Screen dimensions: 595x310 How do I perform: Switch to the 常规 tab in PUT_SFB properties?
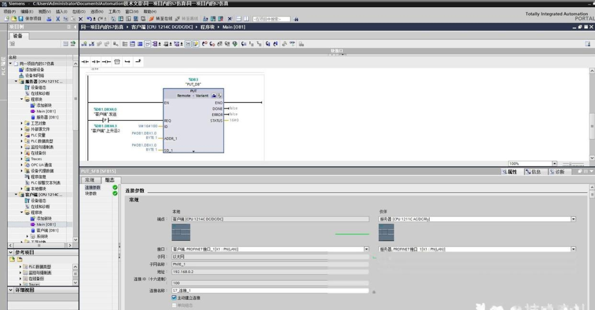pos(90,180)
